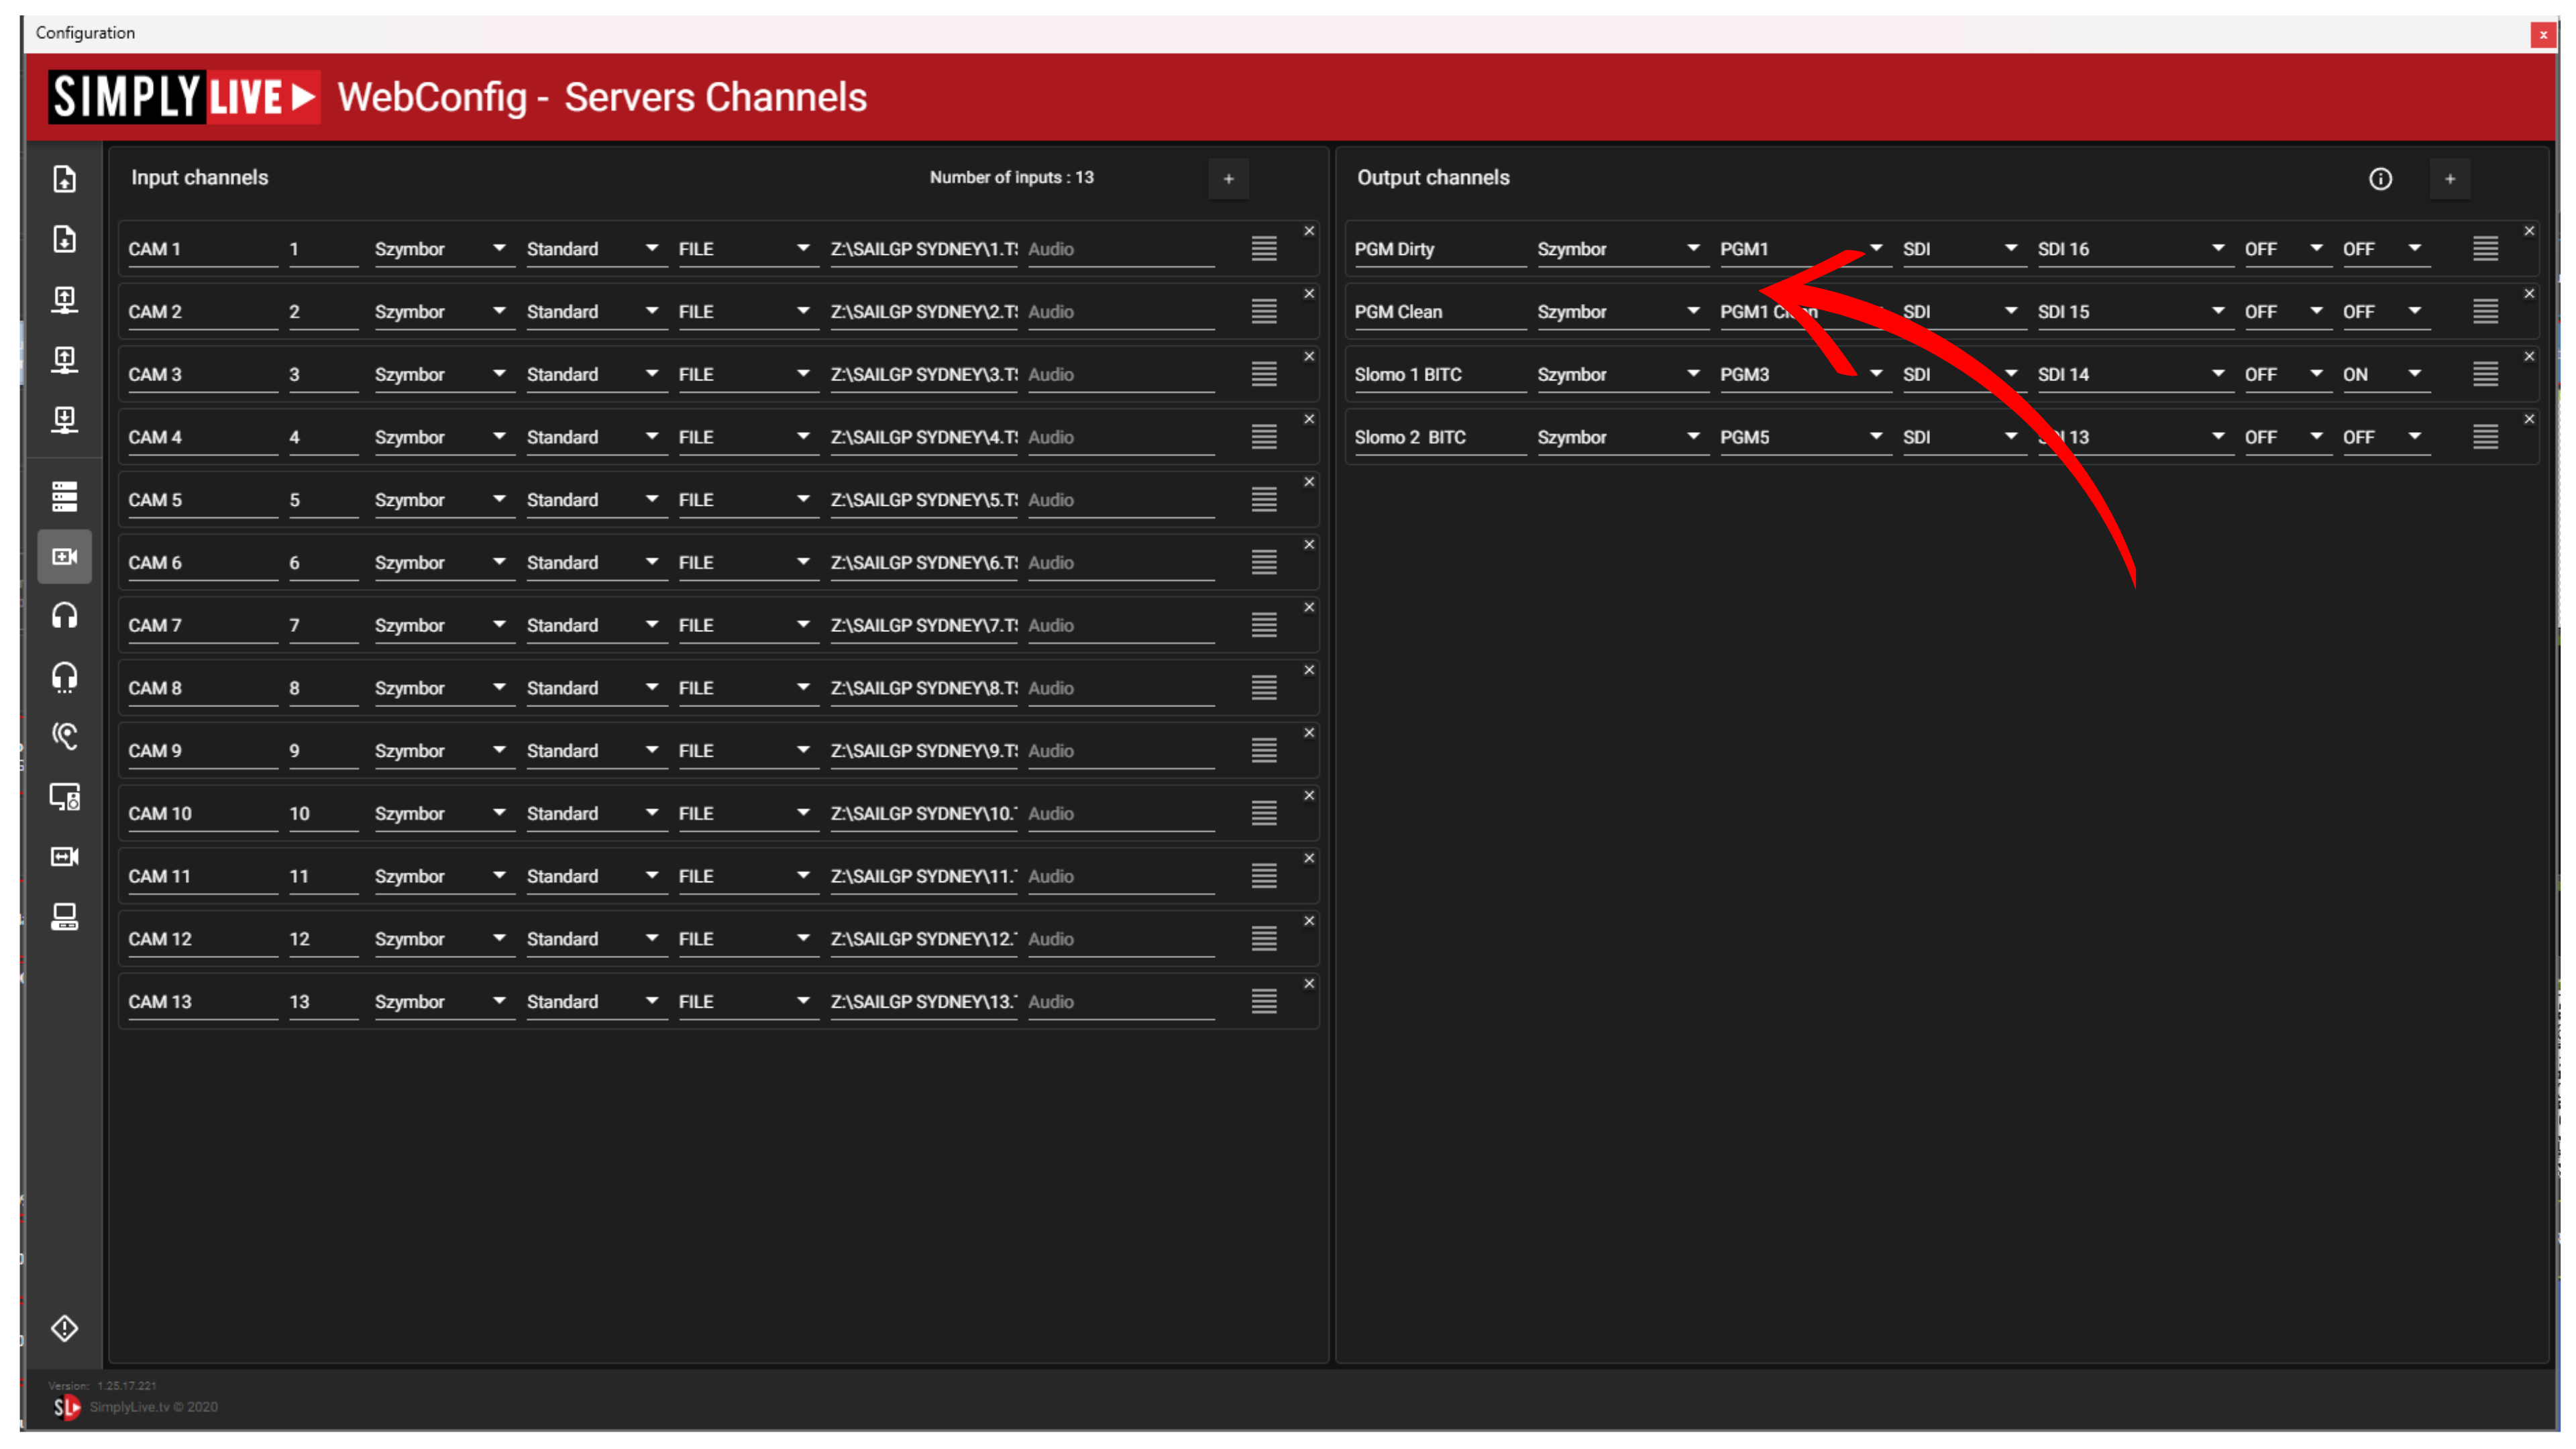Click the diamond alert icon at sidebar bottom
2576x1449 pixels.
point(64,1328)
